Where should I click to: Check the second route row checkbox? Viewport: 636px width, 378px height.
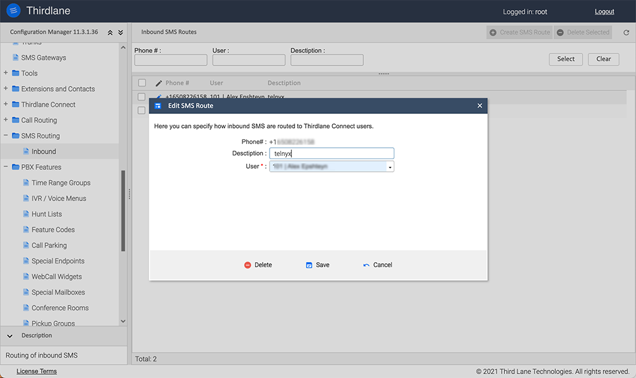pos(142,111)
